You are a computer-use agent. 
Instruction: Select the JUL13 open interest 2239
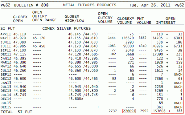point(159,87)
